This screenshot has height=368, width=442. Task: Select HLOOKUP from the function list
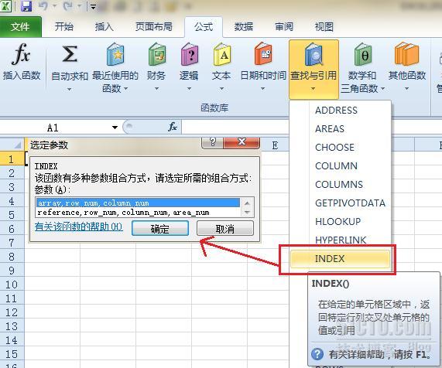(341, 222)
